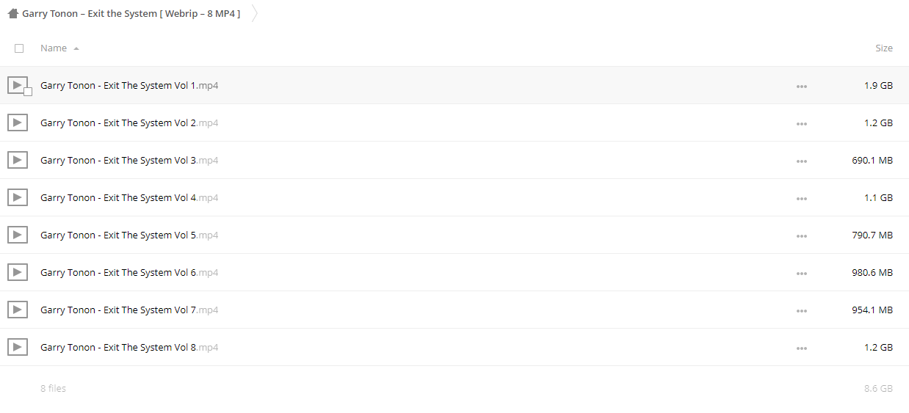909x413 pixels.
Task: Open Exit The System Vol 6.mp4
Action: coord(129,272)
